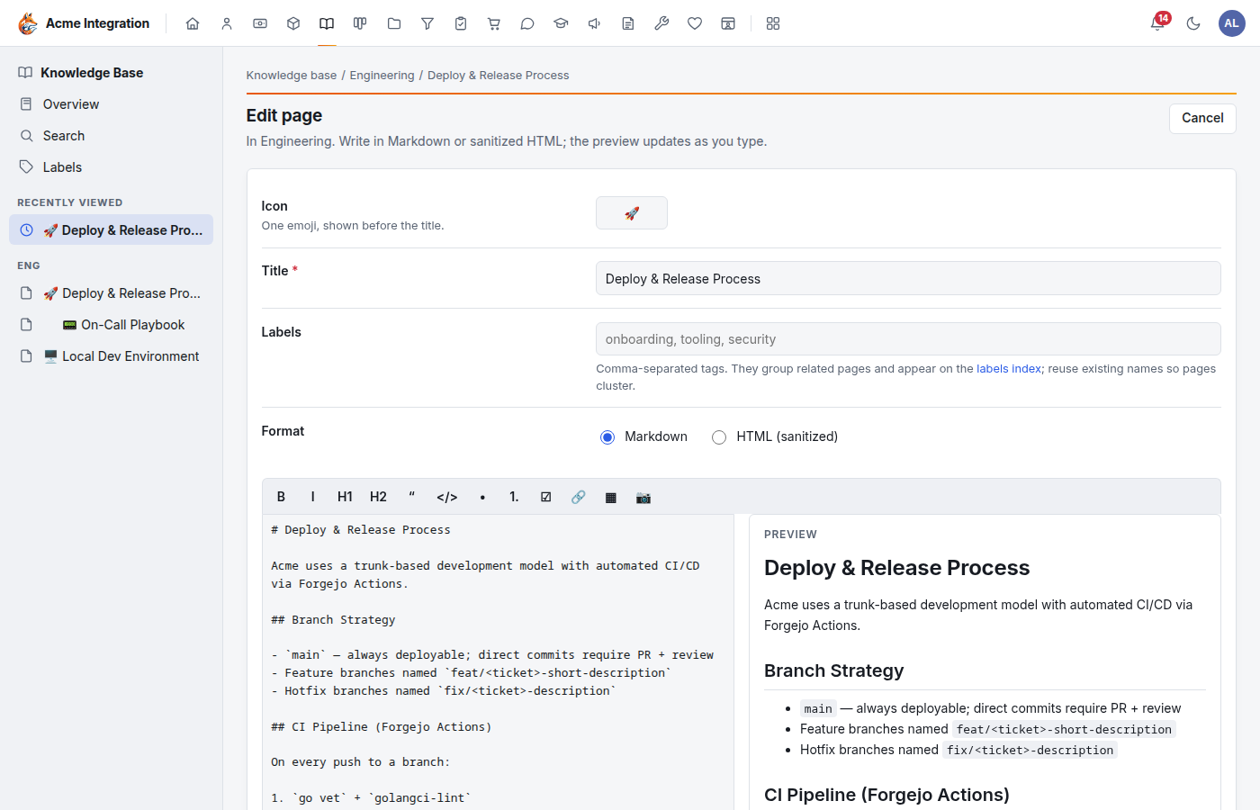
Task: Select the HTML (sanitized) format option
Action: tap(719, 437)
